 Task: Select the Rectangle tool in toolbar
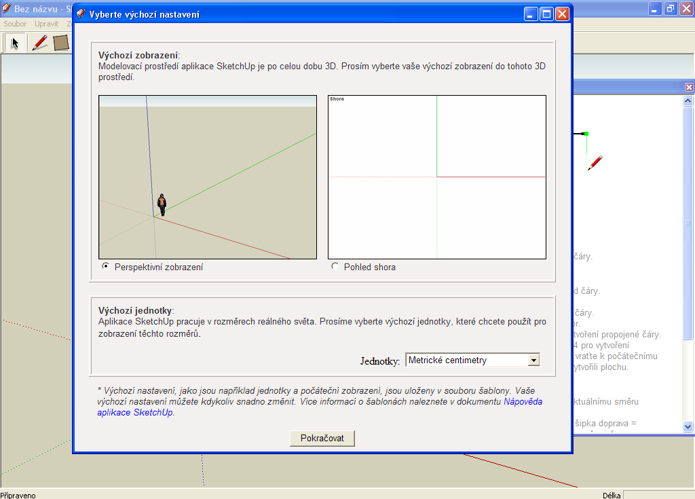click(61, 43)
